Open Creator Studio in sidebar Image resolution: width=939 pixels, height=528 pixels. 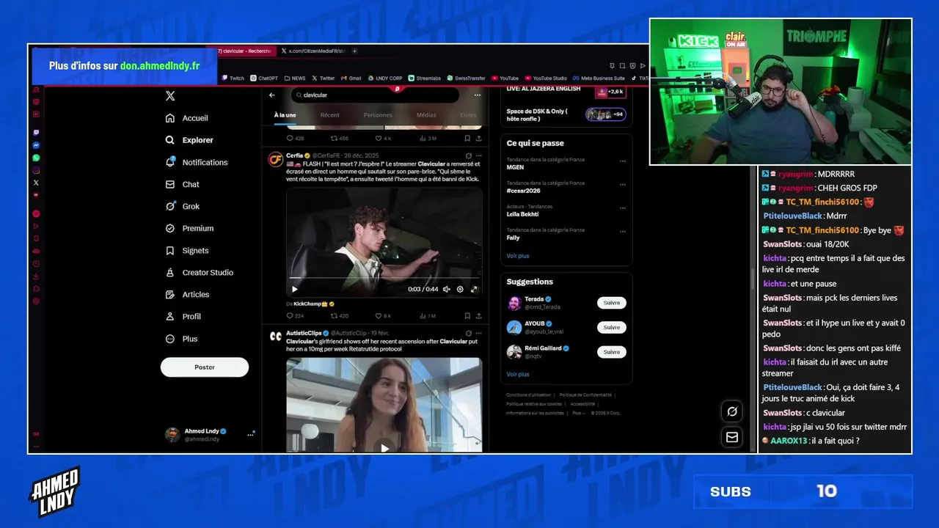[x=200, y=272]
